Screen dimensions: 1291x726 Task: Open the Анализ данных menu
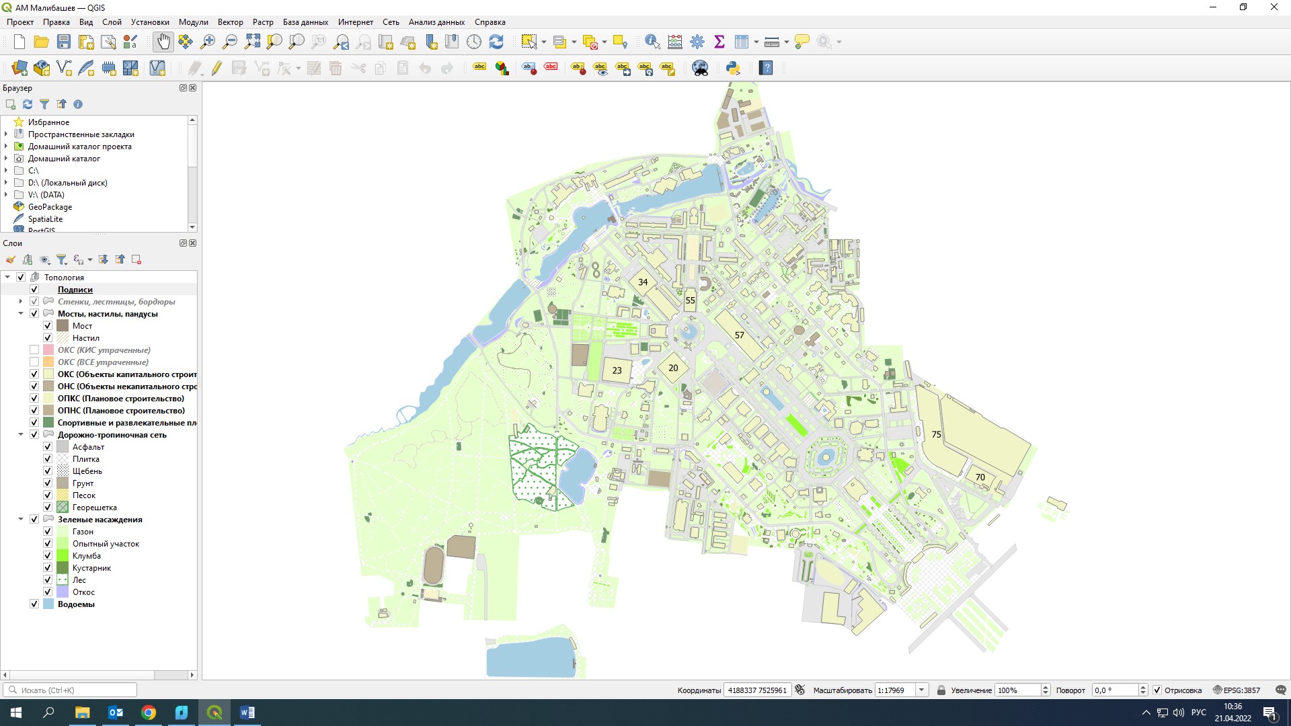[x=436, y=22]
